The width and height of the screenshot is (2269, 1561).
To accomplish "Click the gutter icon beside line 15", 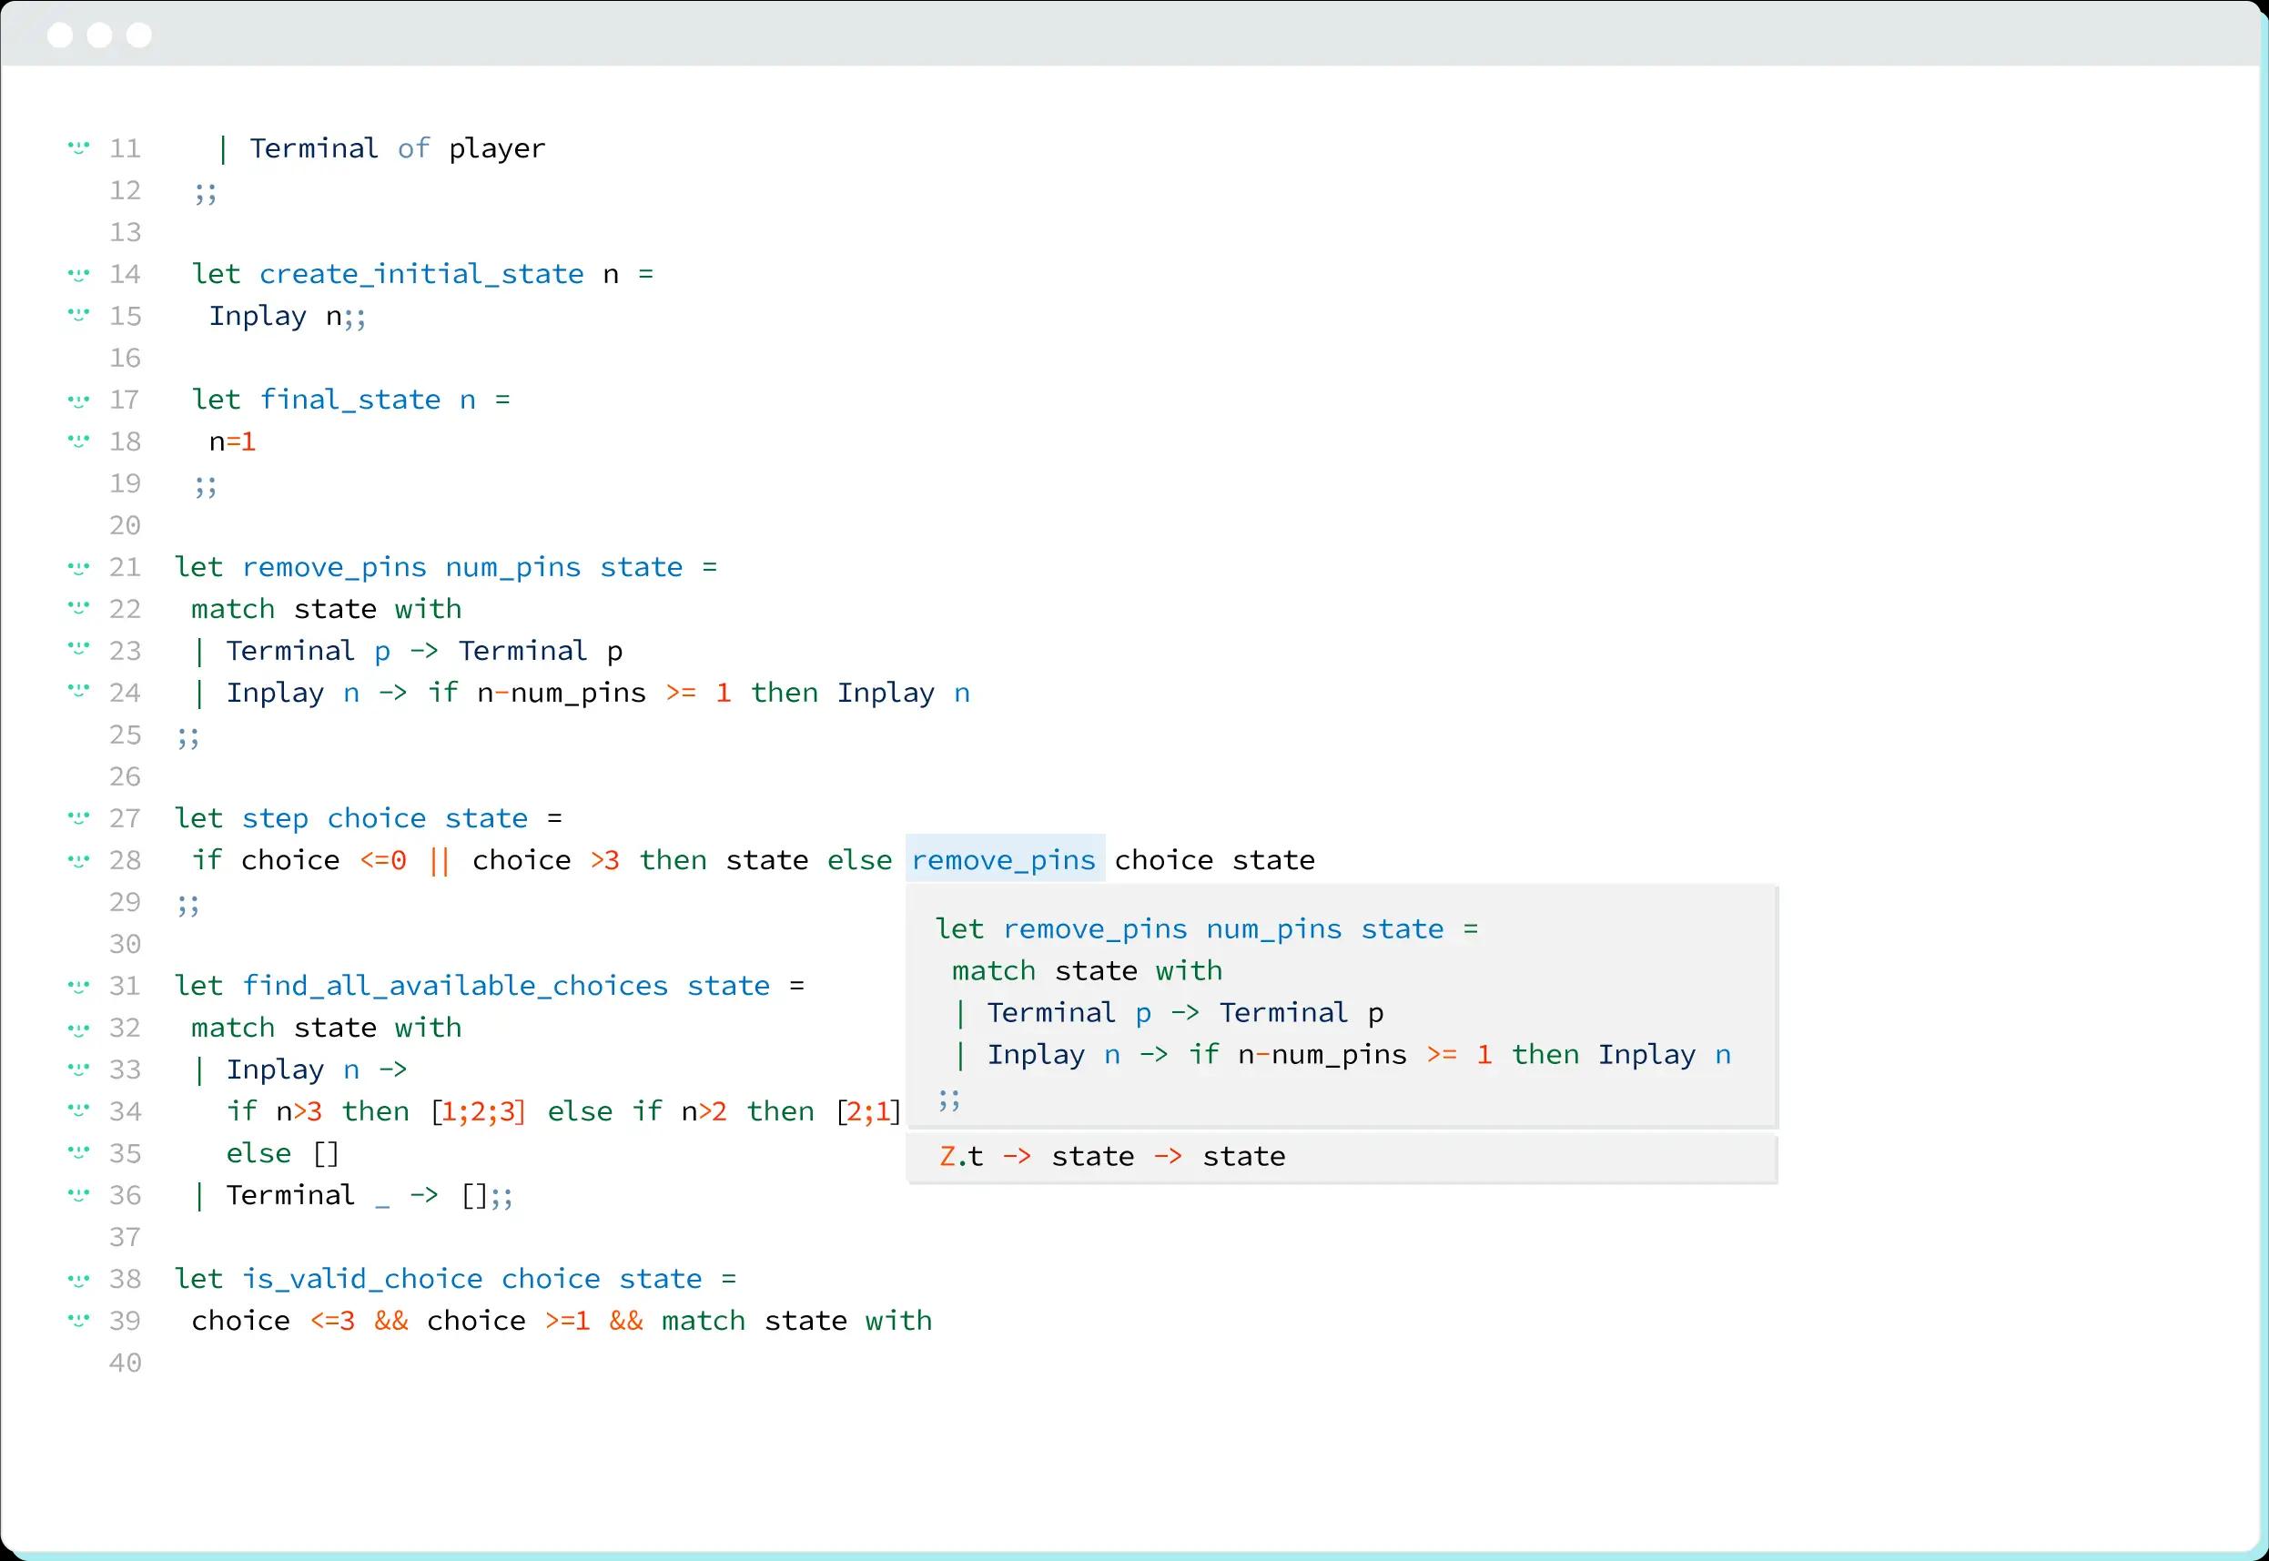I will tap(78, 315).
